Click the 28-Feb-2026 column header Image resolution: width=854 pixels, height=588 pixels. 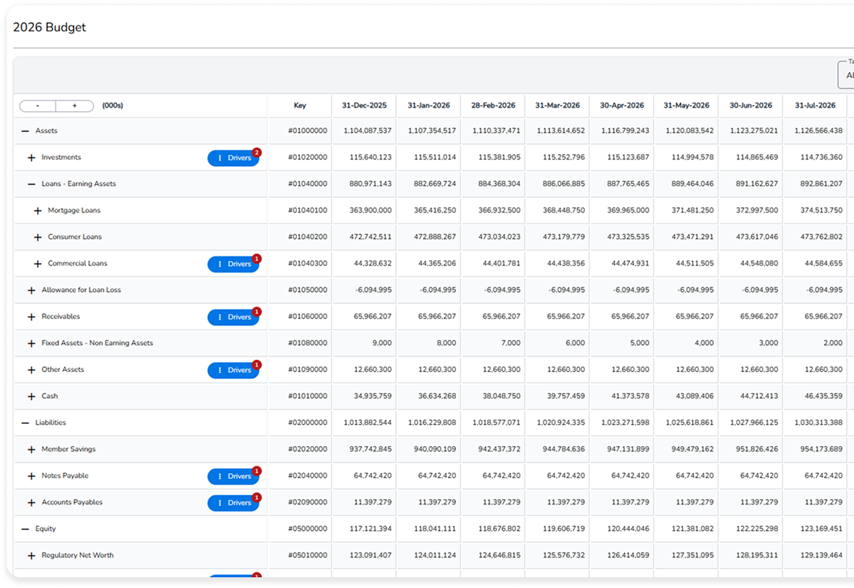click(493, 106)
